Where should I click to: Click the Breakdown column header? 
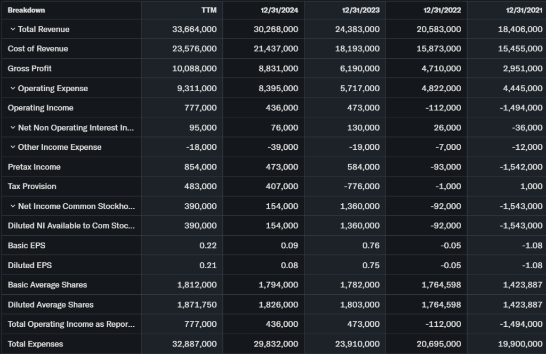pos(26,10)
